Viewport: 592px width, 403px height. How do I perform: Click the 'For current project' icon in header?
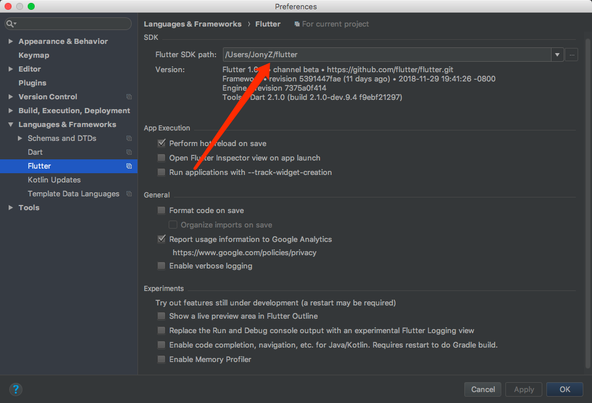pyautogui.click(x=297, y=24)
